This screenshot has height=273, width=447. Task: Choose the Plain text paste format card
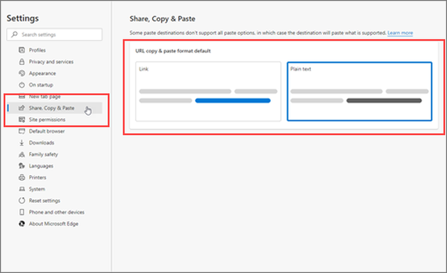pos(360,92)
